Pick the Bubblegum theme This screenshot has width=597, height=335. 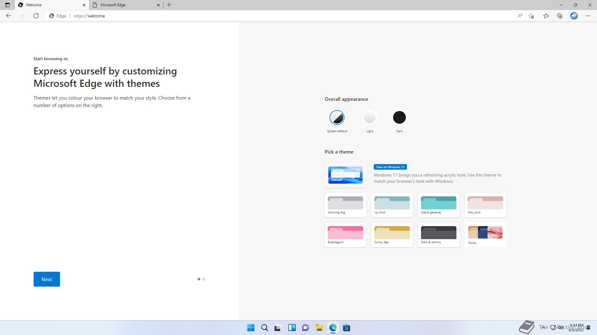[345, 235]
